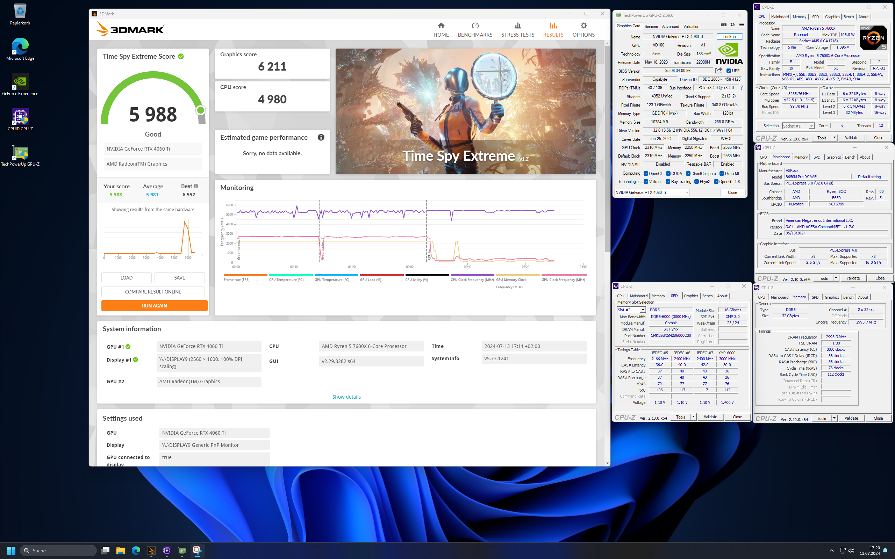Open 3DMark STRESS TESTS section
This screenshot has height=559, width=895.
(517, 30)
